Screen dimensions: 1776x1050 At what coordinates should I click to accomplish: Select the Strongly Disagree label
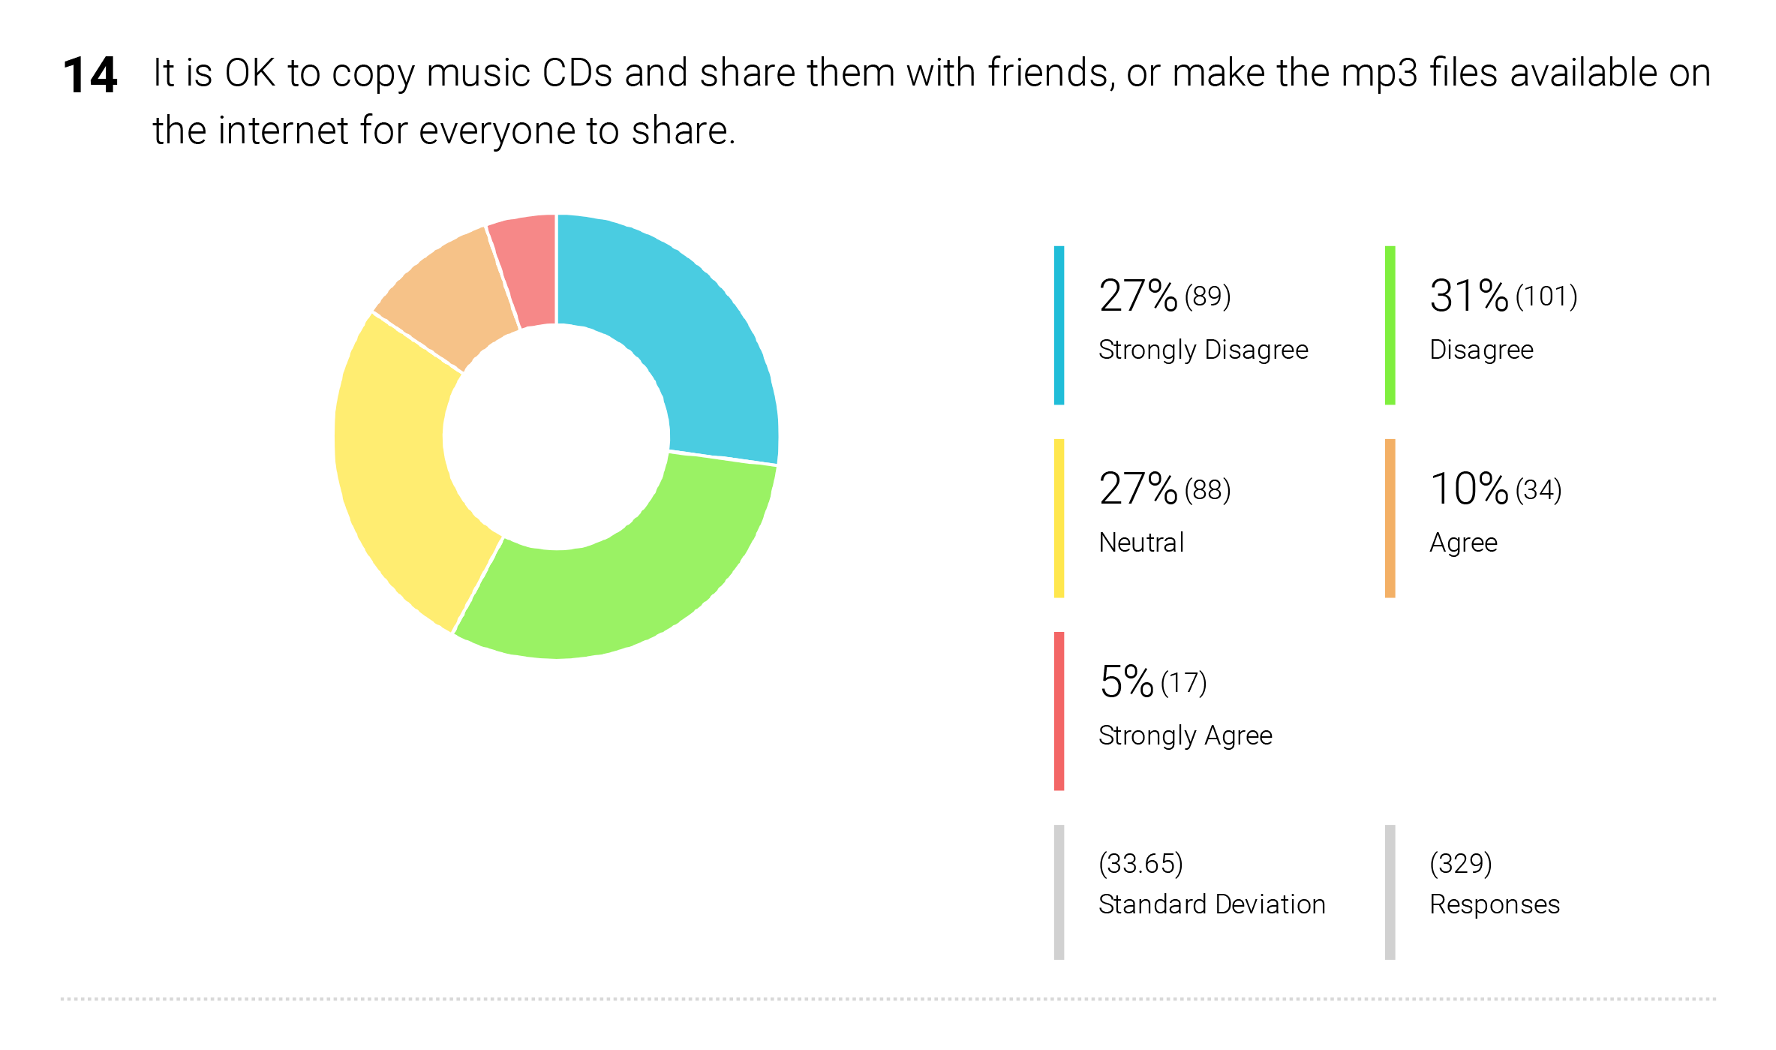click(x=1203, y=351)
